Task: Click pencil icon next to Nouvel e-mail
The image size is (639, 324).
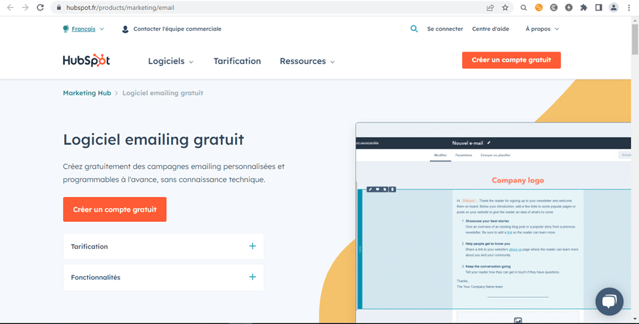Action: click(489, 143)
